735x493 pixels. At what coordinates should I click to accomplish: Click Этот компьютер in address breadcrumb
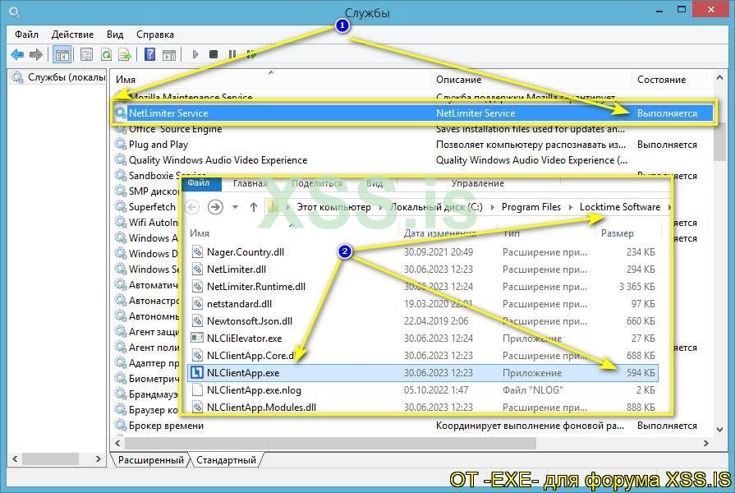(333, 207)
